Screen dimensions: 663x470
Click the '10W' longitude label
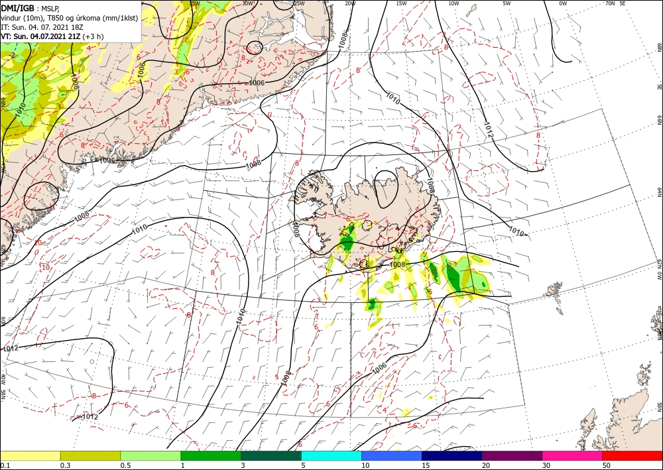453,3
